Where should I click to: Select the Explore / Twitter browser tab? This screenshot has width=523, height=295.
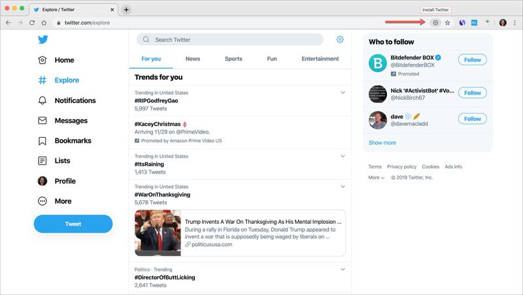[73, 10]
